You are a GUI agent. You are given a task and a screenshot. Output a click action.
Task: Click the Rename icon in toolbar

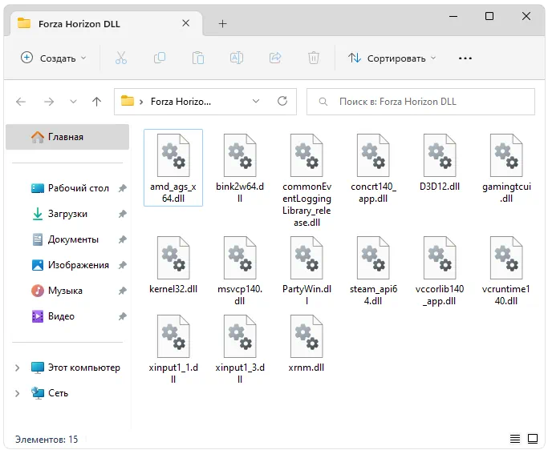pos(237,58)
